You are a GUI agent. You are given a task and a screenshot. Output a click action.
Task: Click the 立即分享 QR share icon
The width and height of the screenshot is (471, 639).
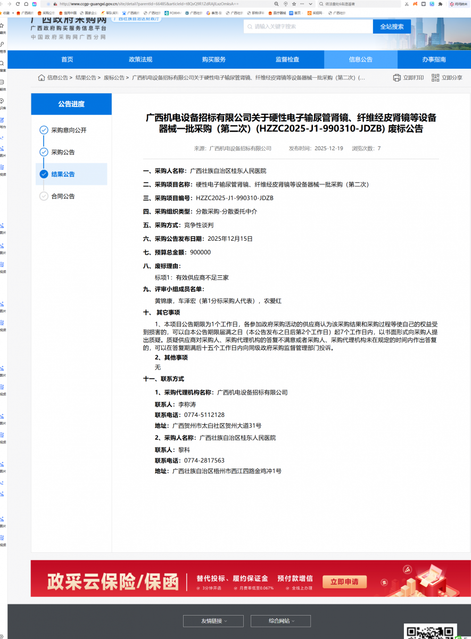tap(435, 78)
